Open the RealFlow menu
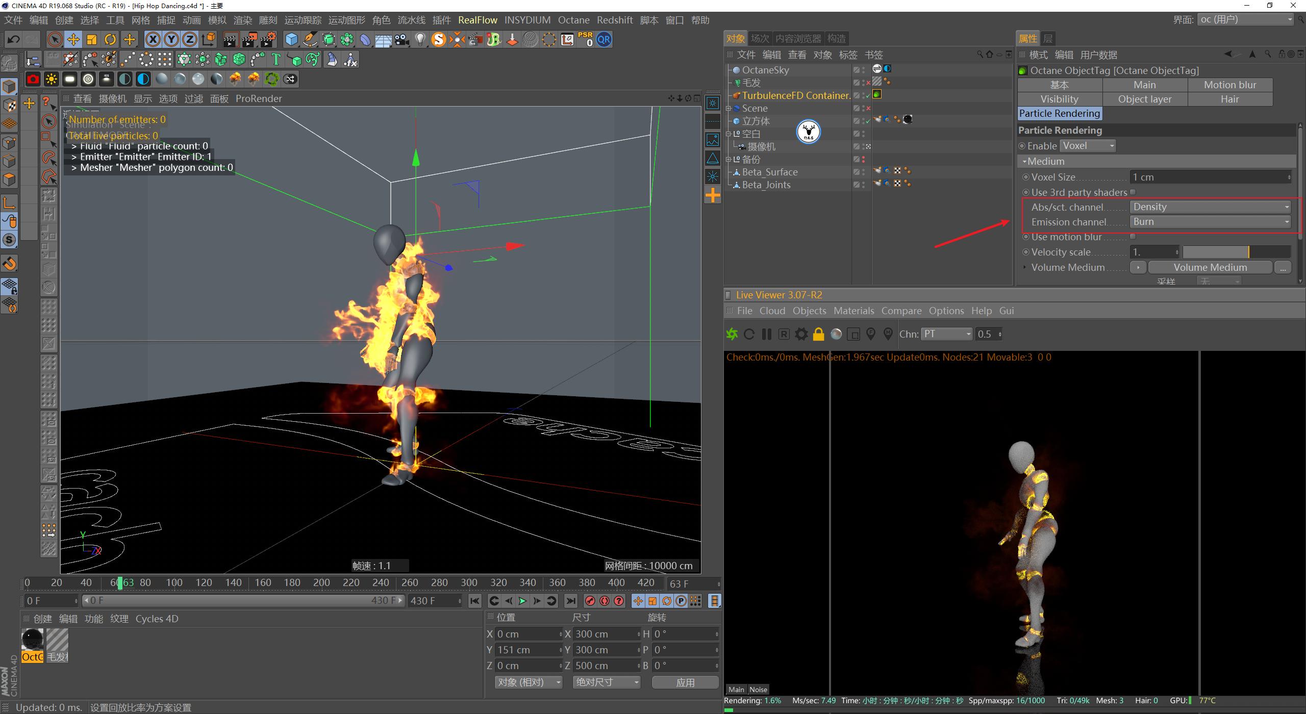The height and width of the screenshot is (714, 1306). [x=478, y=20]
